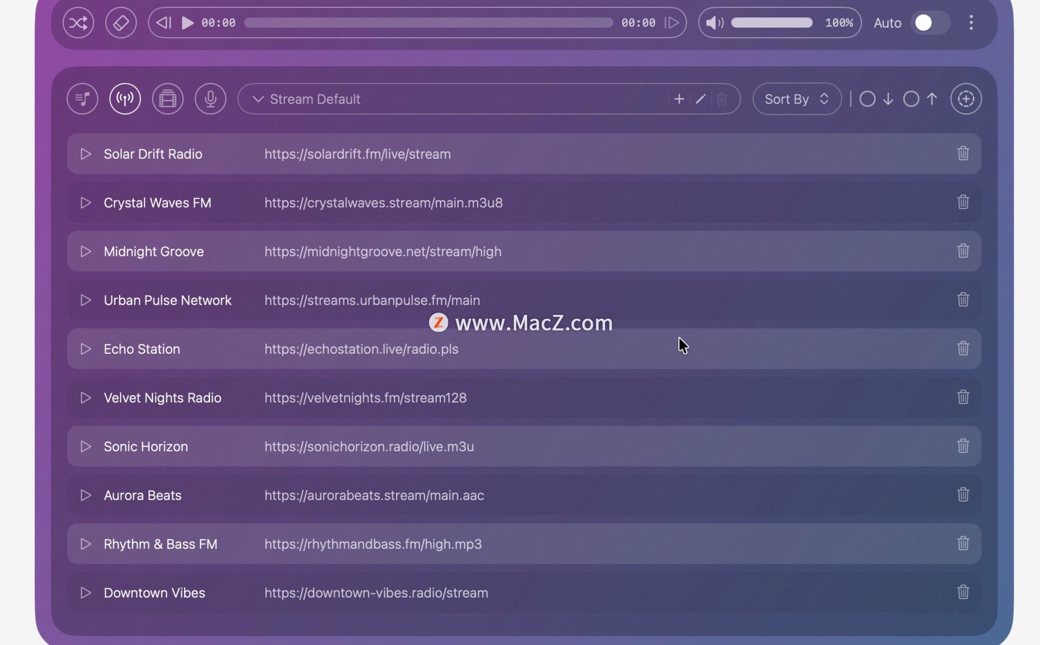Switch to the radio stream tab

(125, 99)
